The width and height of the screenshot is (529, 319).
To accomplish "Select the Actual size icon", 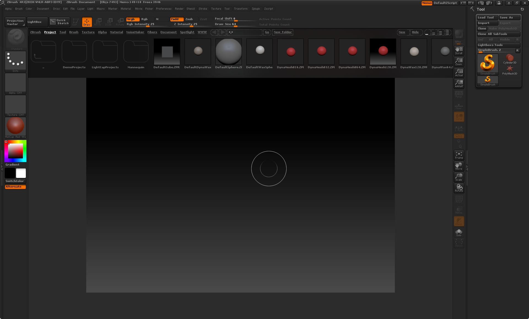I will coord(459,72).
